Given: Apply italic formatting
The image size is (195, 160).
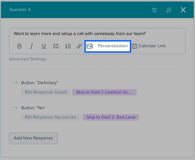Looking at the screenshot, I should click(32, 46).
